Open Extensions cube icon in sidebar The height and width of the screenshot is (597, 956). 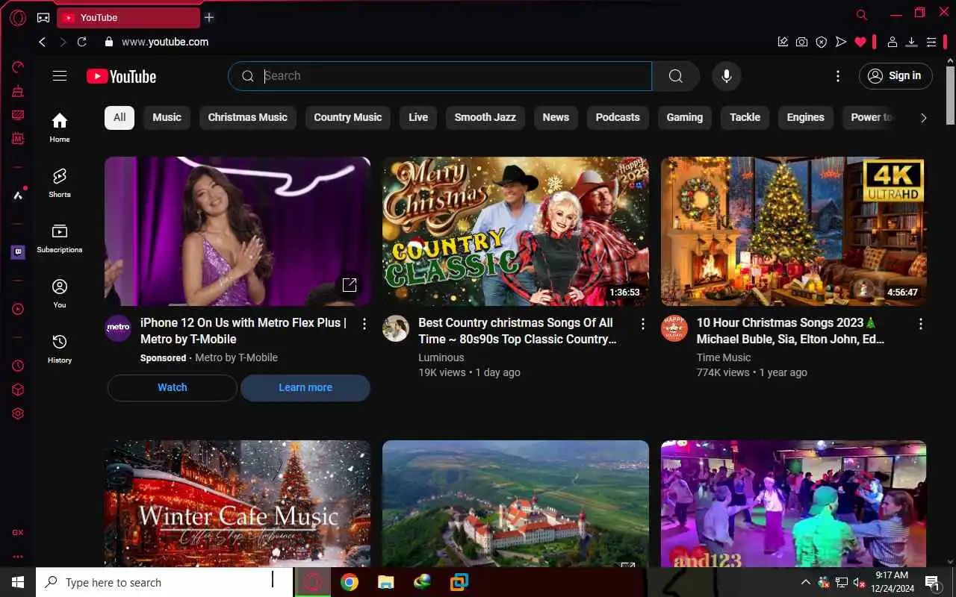pyautogui.click(x=18, y=390)
